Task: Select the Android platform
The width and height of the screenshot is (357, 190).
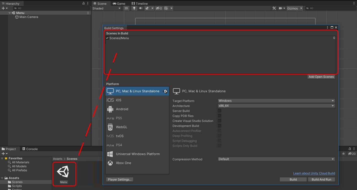Action: [x=137, y=109]
